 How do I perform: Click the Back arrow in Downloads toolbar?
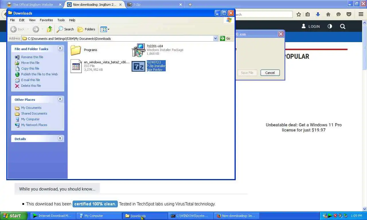(13, 29)
